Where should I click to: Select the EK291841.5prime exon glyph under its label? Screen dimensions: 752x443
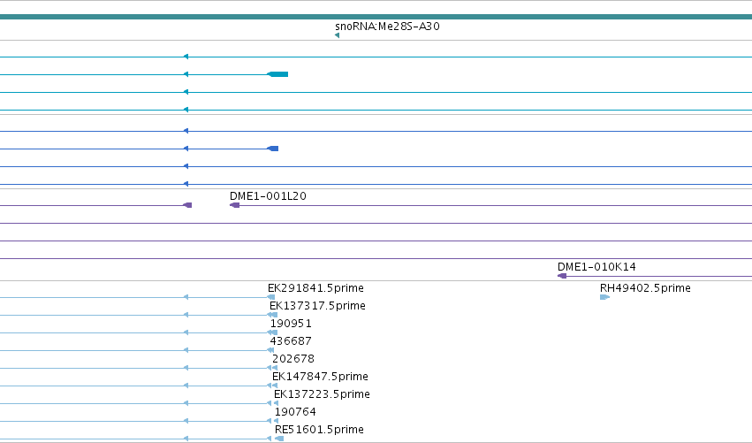(271, 297)
